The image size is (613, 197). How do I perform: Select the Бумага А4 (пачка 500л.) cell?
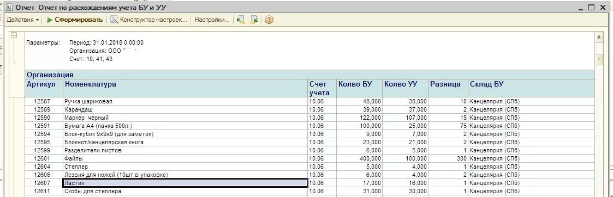pyautogui.click(x=186, y=126)
